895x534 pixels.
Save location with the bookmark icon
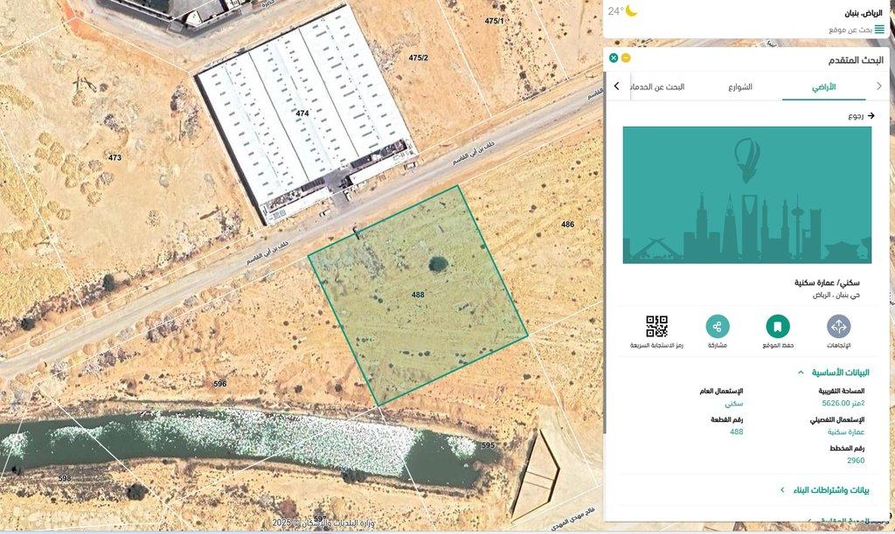777,327
